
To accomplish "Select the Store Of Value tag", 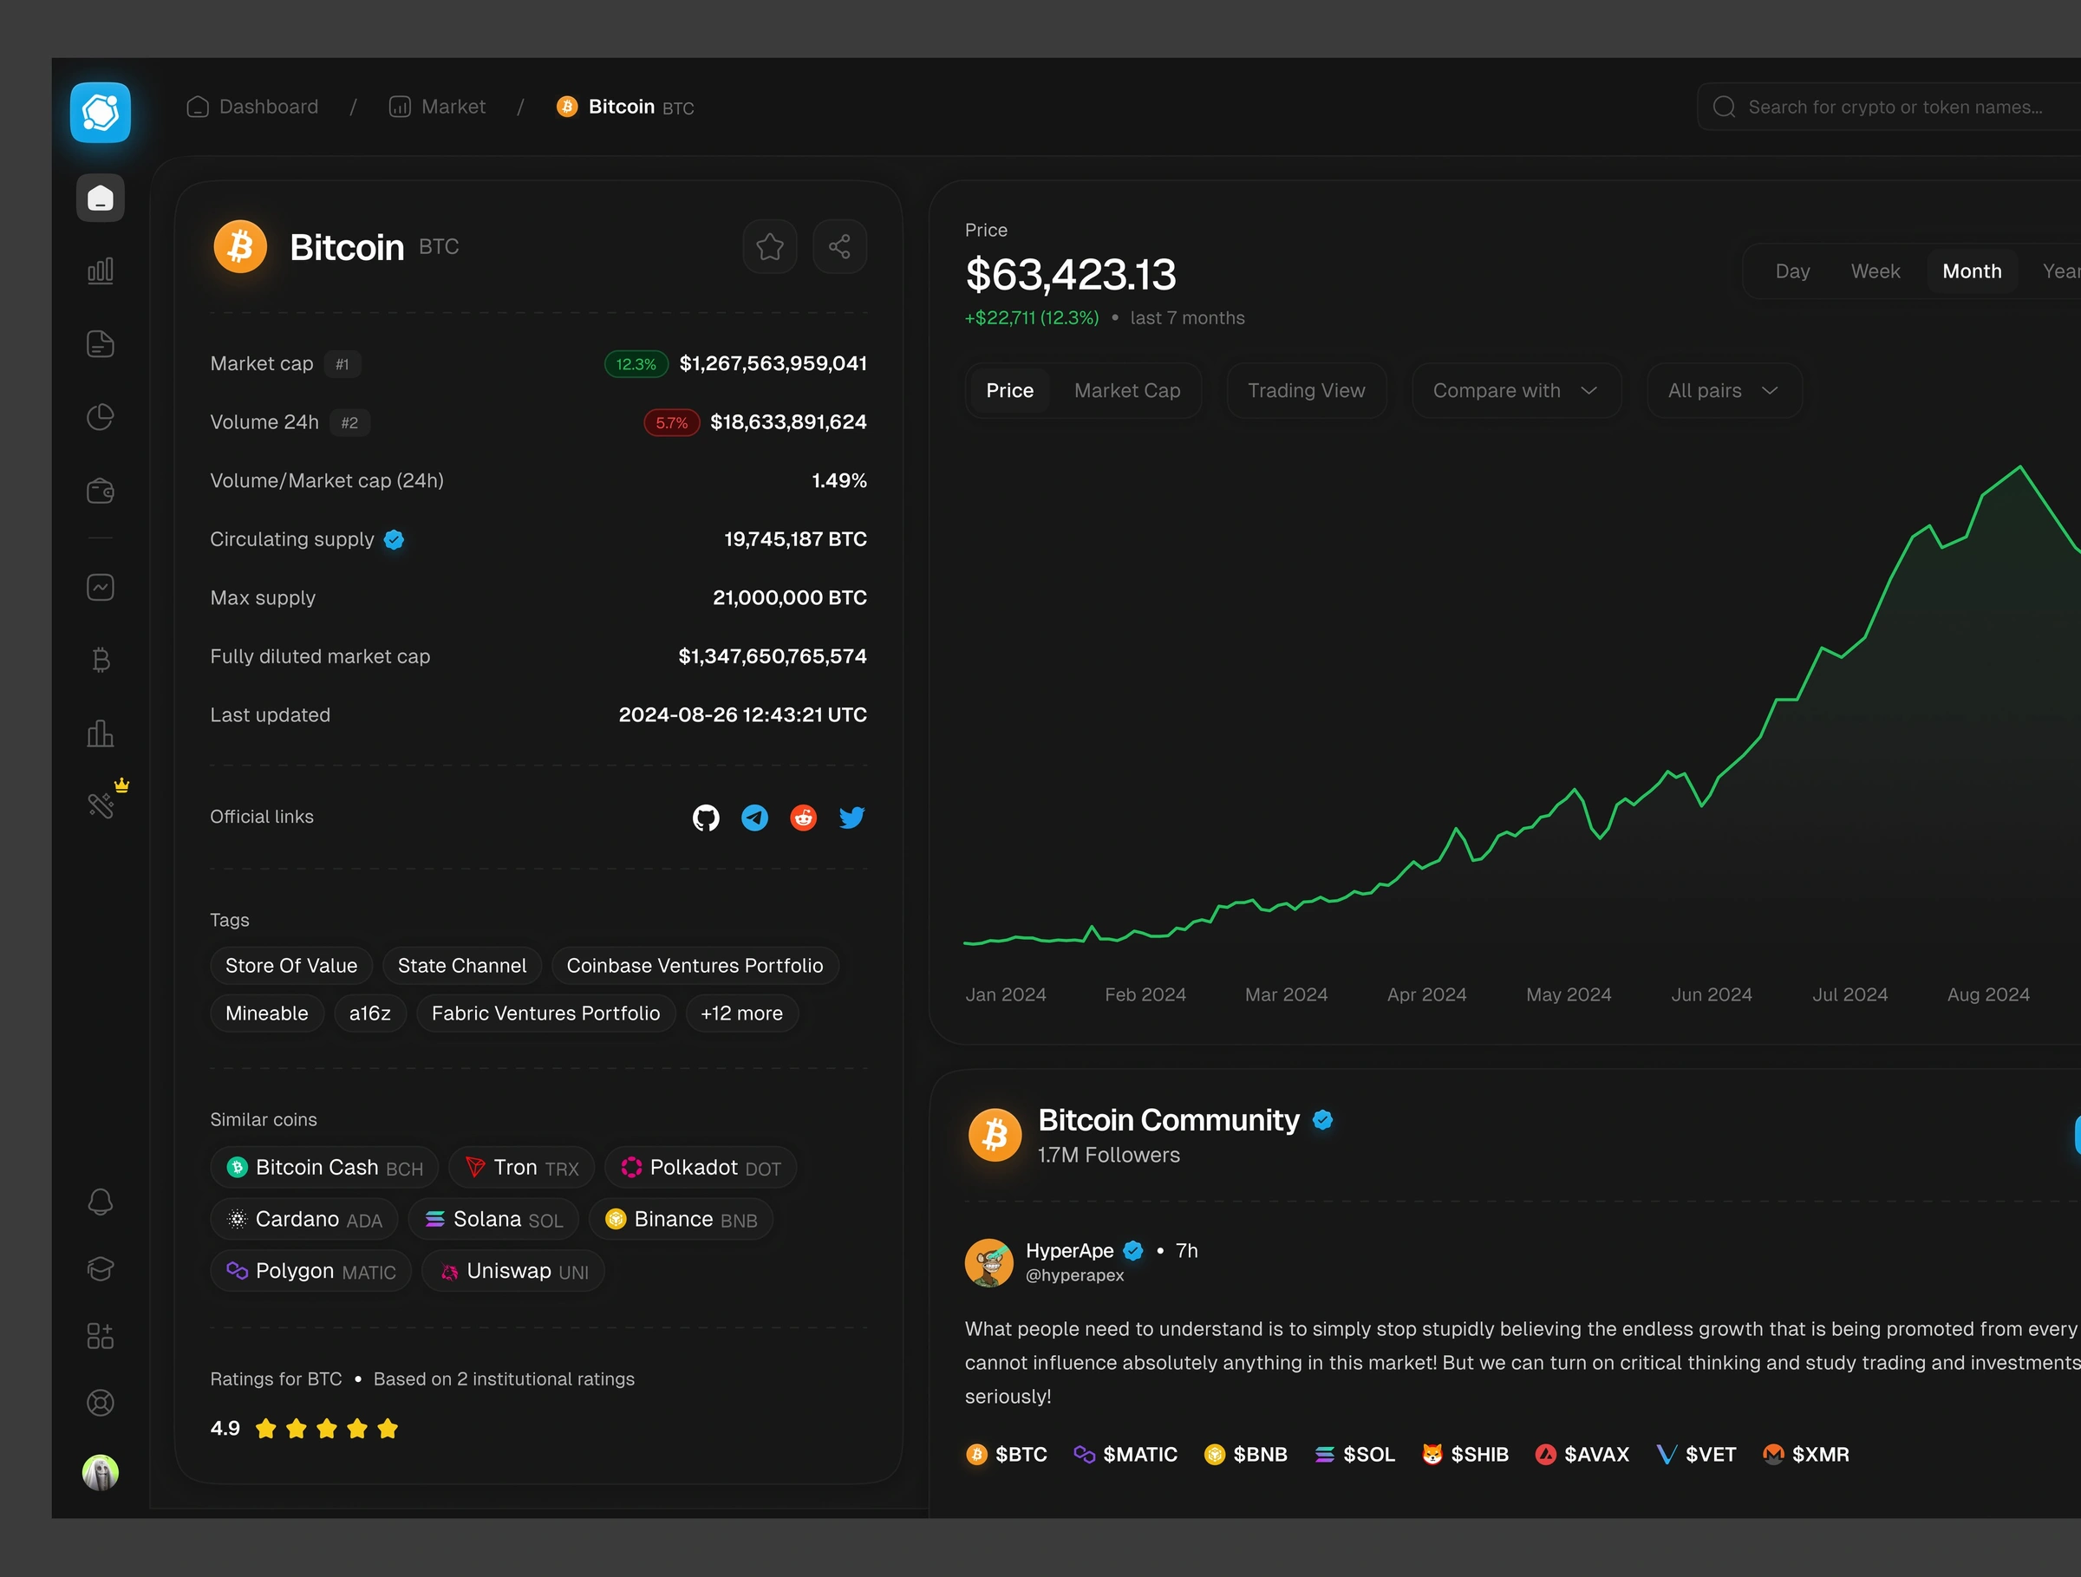I will coord(291,966).
